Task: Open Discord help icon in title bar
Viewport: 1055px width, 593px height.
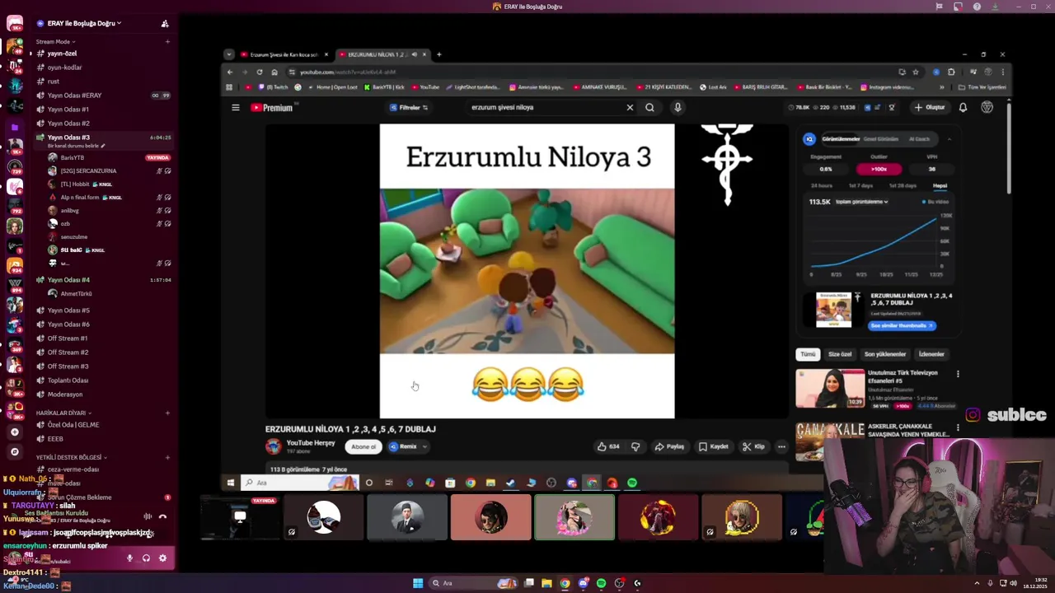Action: 977,7
